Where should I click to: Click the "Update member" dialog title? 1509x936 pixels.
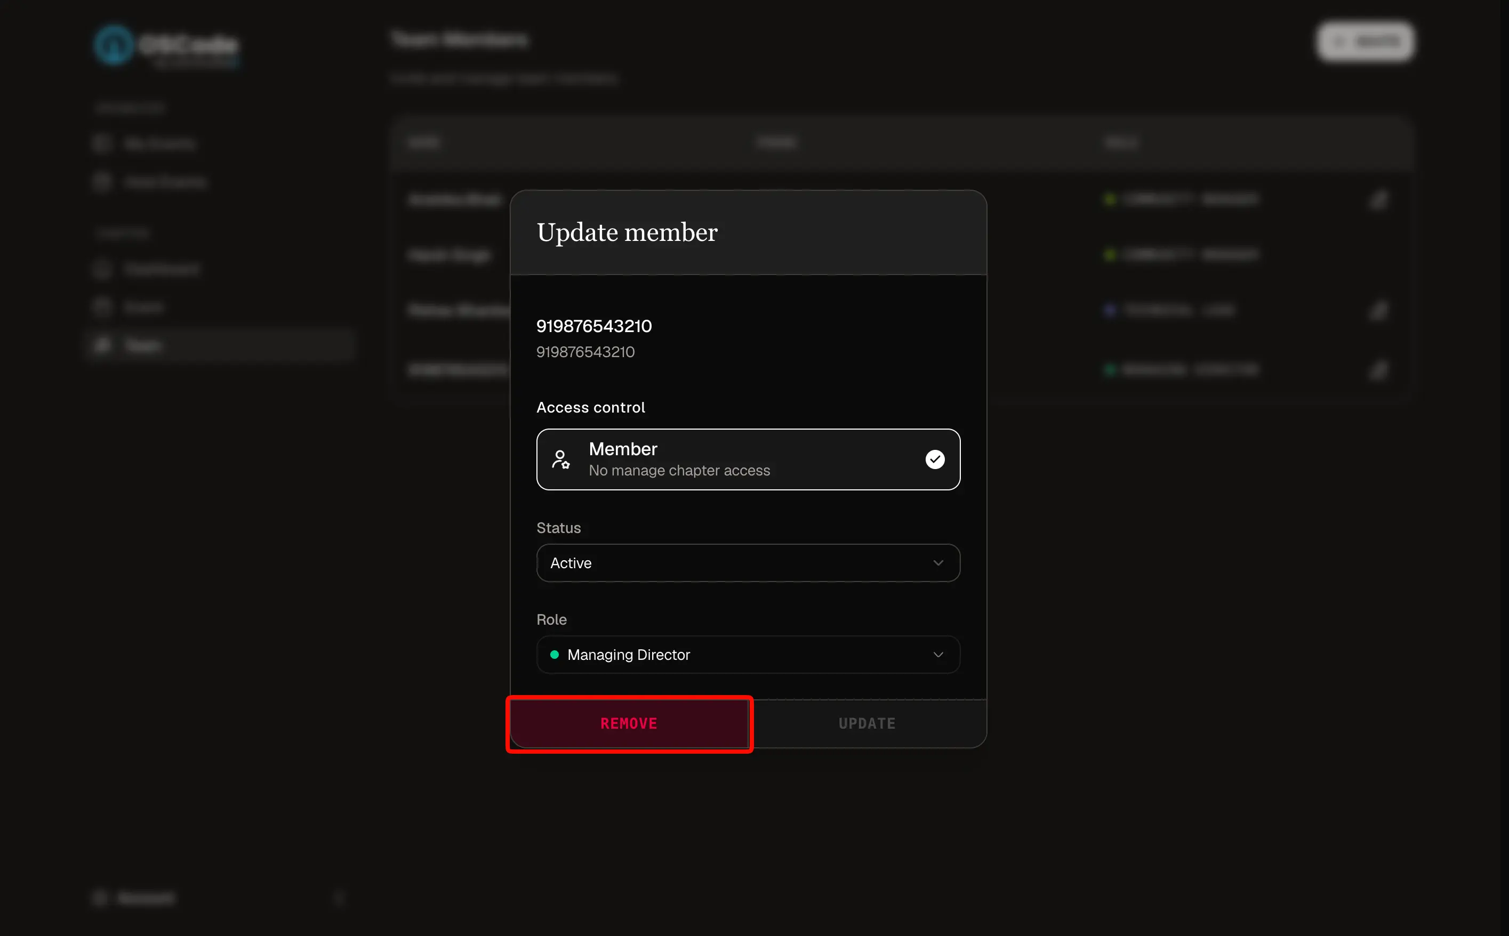627,233
